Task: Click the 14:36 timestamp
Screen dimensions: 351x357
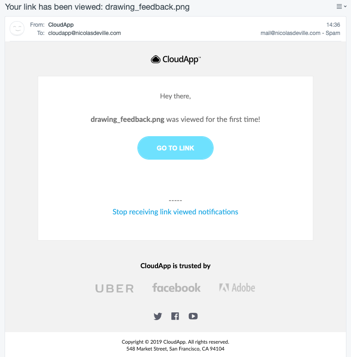Action: pyautogui.click(x=333, y=24)
